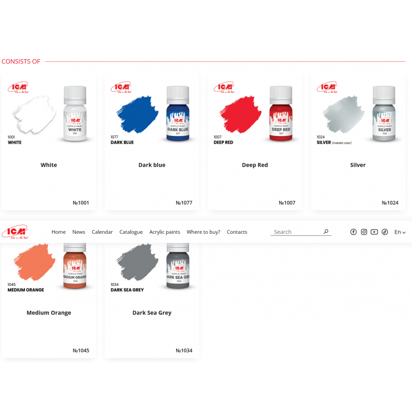
Task: Go to the Home page link
Action: pyautogui.click(x=59, y=232)
